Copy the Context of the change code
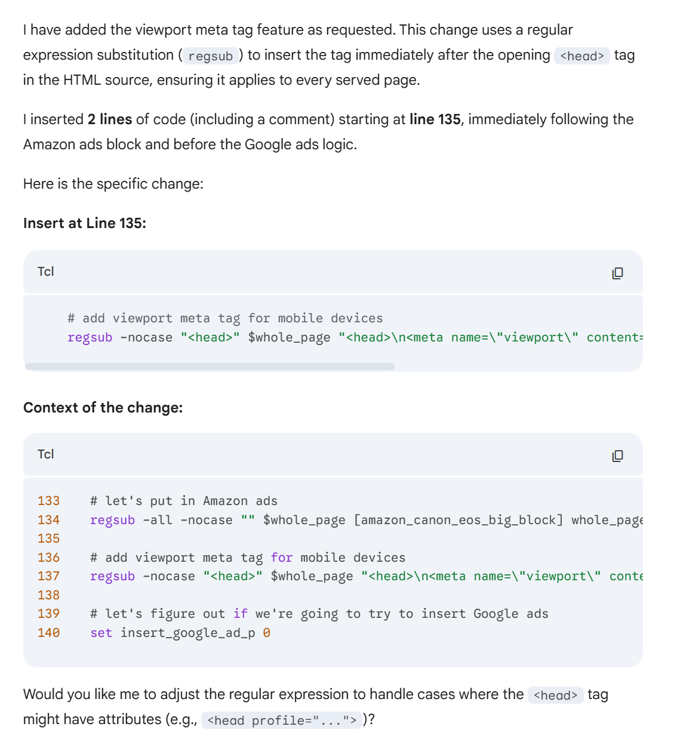The width and height of the screenshot is (677, 745). (x=617, y=456)
